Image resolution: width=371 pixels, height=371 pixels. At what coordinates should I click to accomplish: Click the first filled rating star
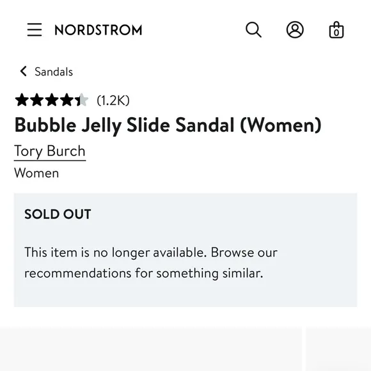click(22, 100)
